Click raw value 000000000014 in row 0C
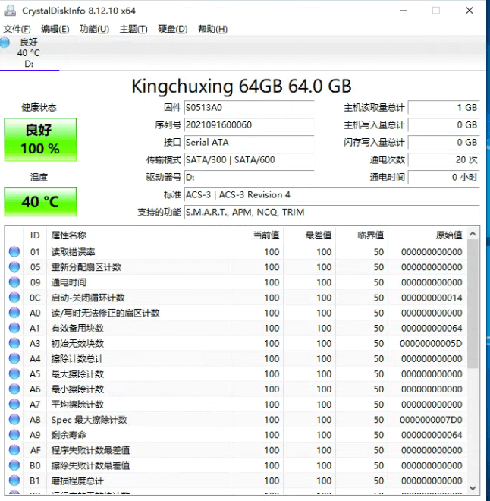This screenshot has width=490, height=501. tap(432, 298)
